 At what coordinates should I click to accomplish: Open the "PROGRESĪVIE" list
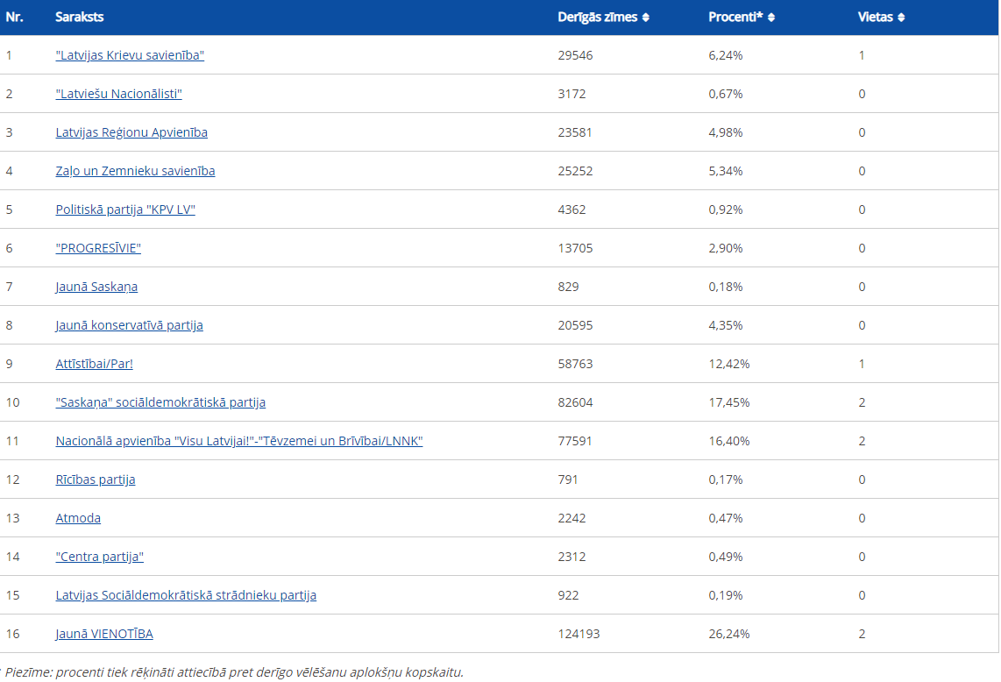pyautogui.click(x=98, y=248)
